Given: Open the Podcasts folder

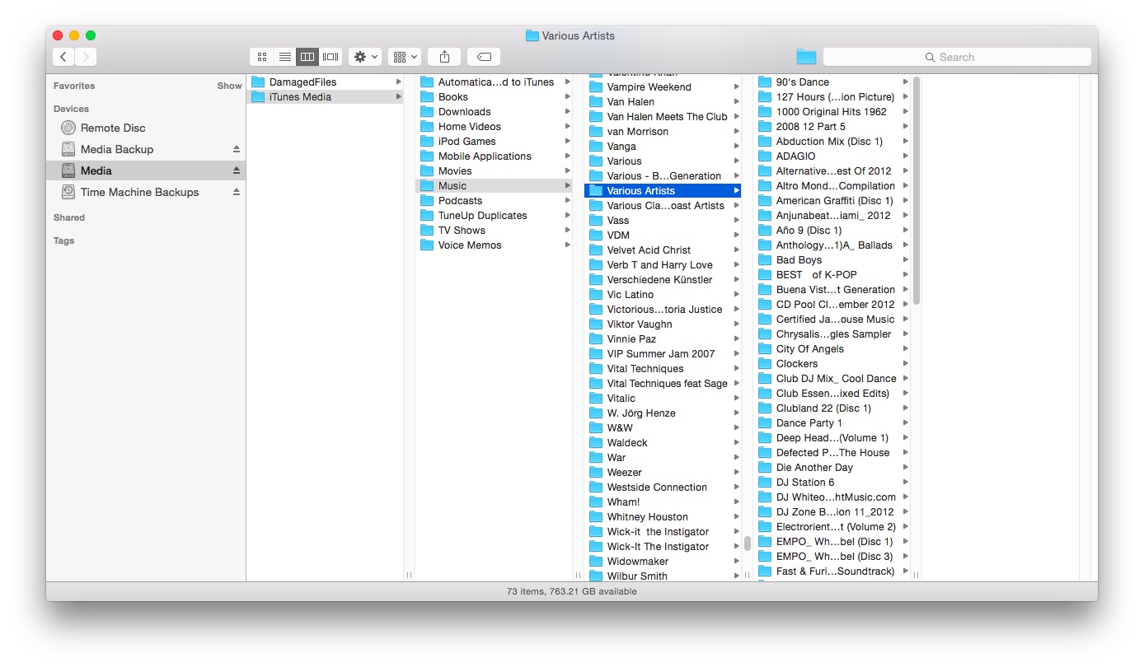Looking at the screenshot, I should (x=494, y=200).
